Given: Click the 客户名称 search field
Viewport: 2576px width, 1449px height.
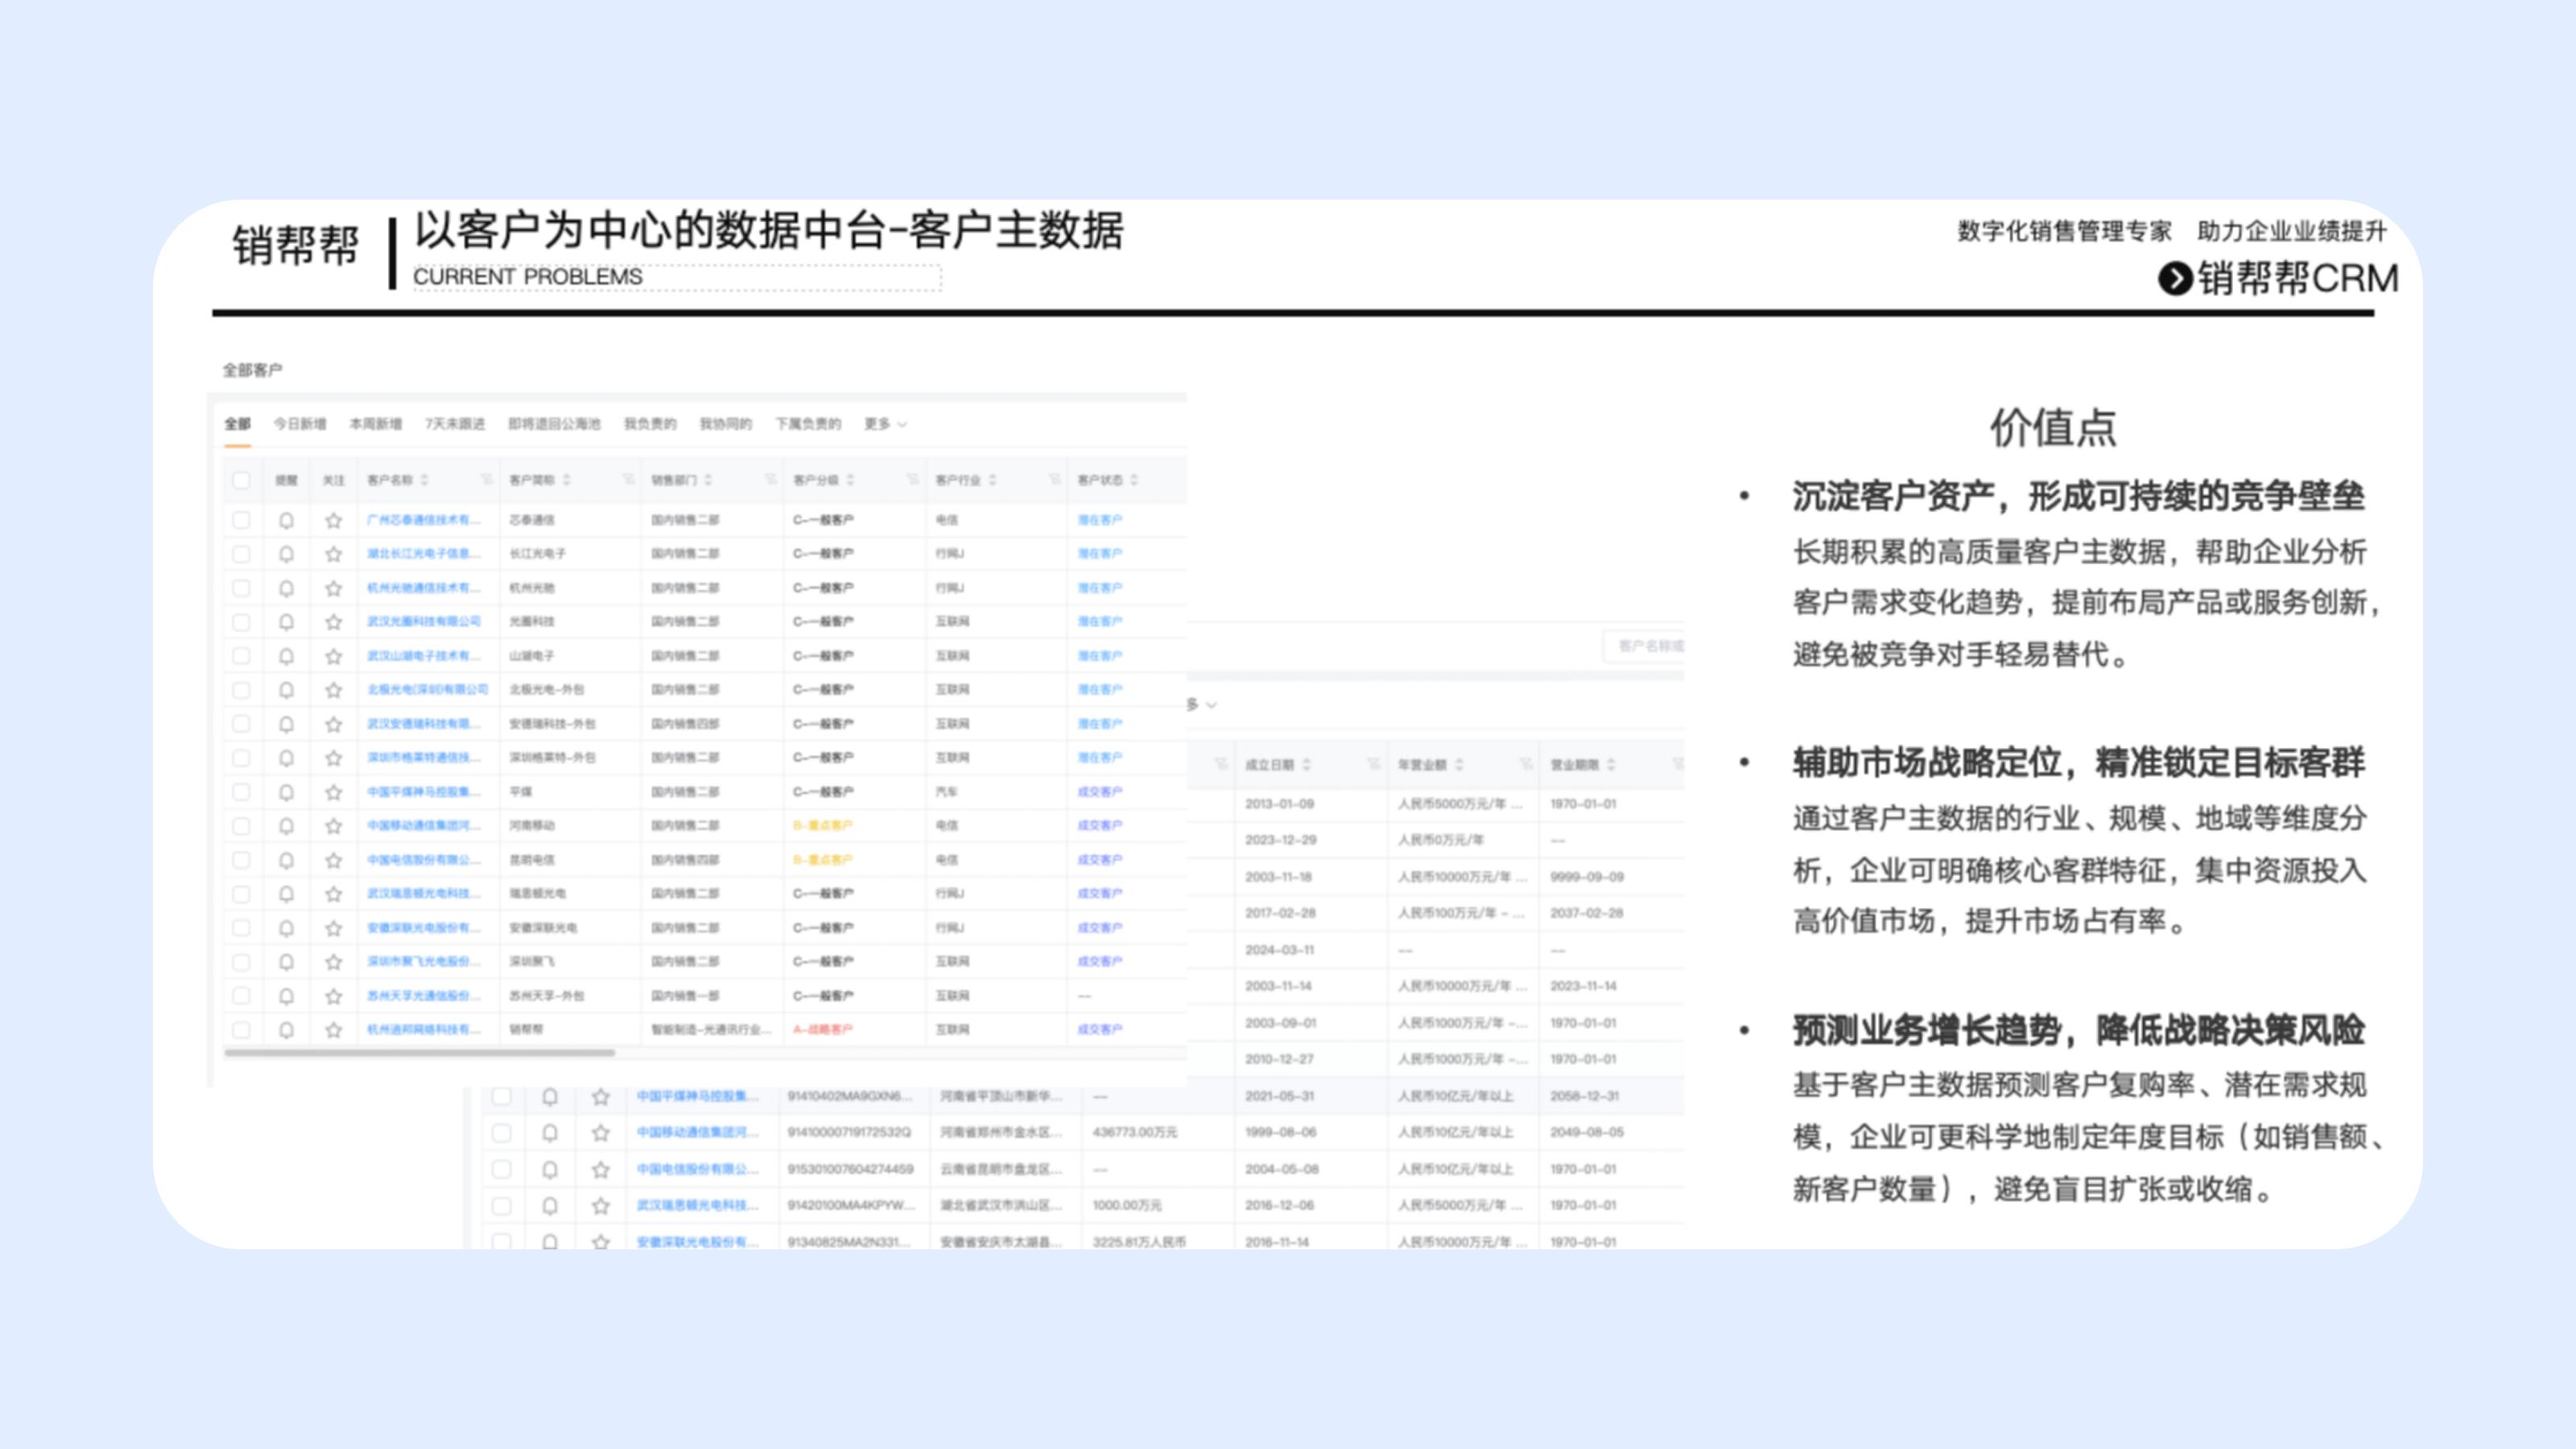Looking at the screenshot, I should pyautogui.click(x=1645, y=646).
